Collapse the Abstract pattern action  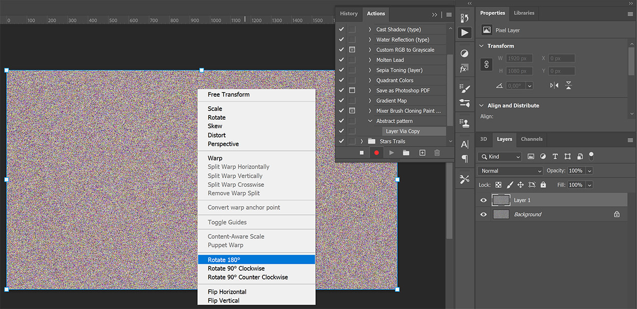[x=370, y=121]
